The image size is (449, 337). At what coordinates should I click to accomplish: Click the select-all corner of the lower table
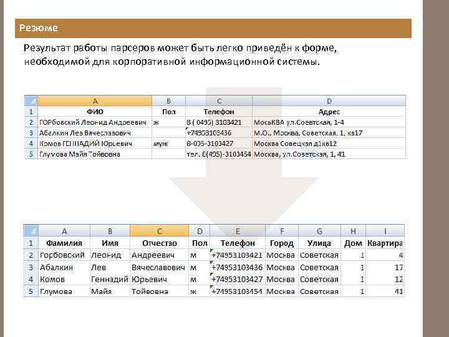coord(31,231)
